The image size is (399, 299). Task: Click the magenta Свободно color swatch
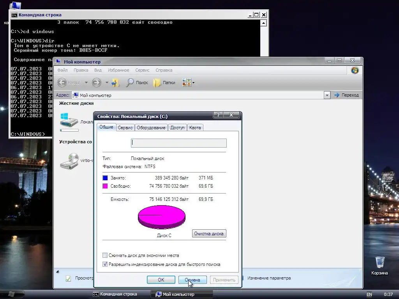pos(105,186)
